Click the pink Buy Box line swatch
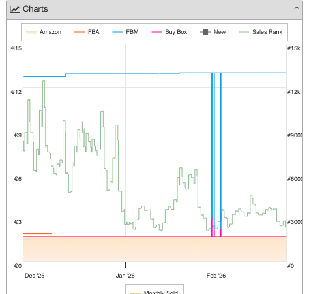This screenshot has height=294, width=309. click(x=156, y=32)
